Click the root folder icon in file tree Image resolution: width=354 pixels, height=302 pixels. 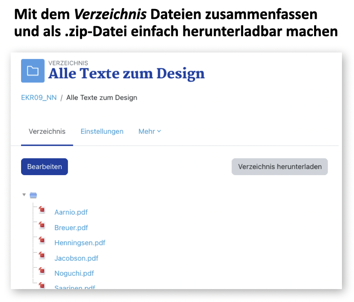tap(34, 195)
